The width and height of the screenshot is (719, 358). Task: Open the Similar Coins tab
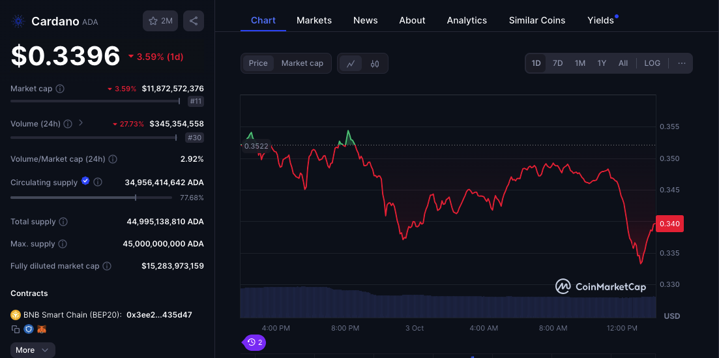[537, 20]
